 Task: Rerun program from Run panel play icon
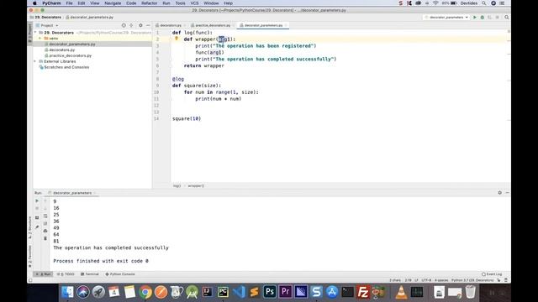37,201
